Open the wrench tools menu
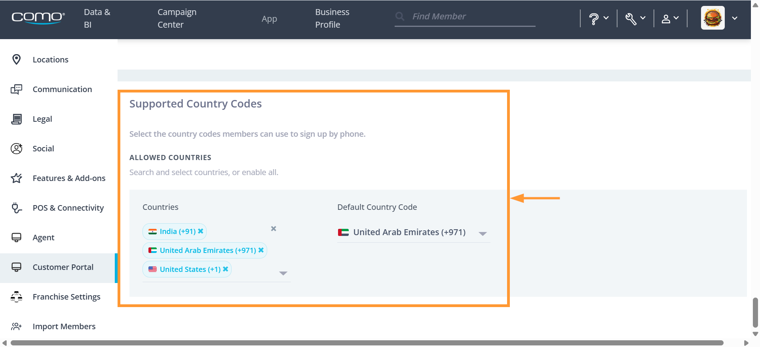The image size is (760, 347). [635, 18]
